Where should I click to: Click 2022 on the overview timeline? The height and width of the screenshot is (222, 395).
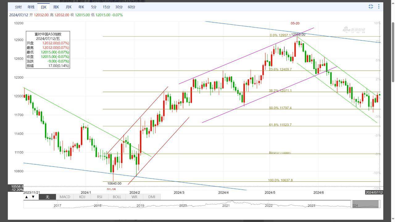pos(269,206)
